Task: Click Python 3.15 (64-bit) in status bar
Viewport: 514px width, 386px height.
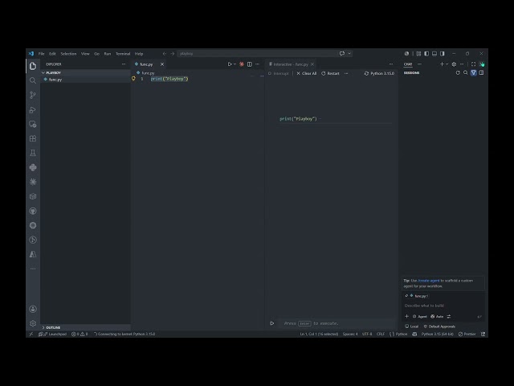Action: click(x=437, y=335)
